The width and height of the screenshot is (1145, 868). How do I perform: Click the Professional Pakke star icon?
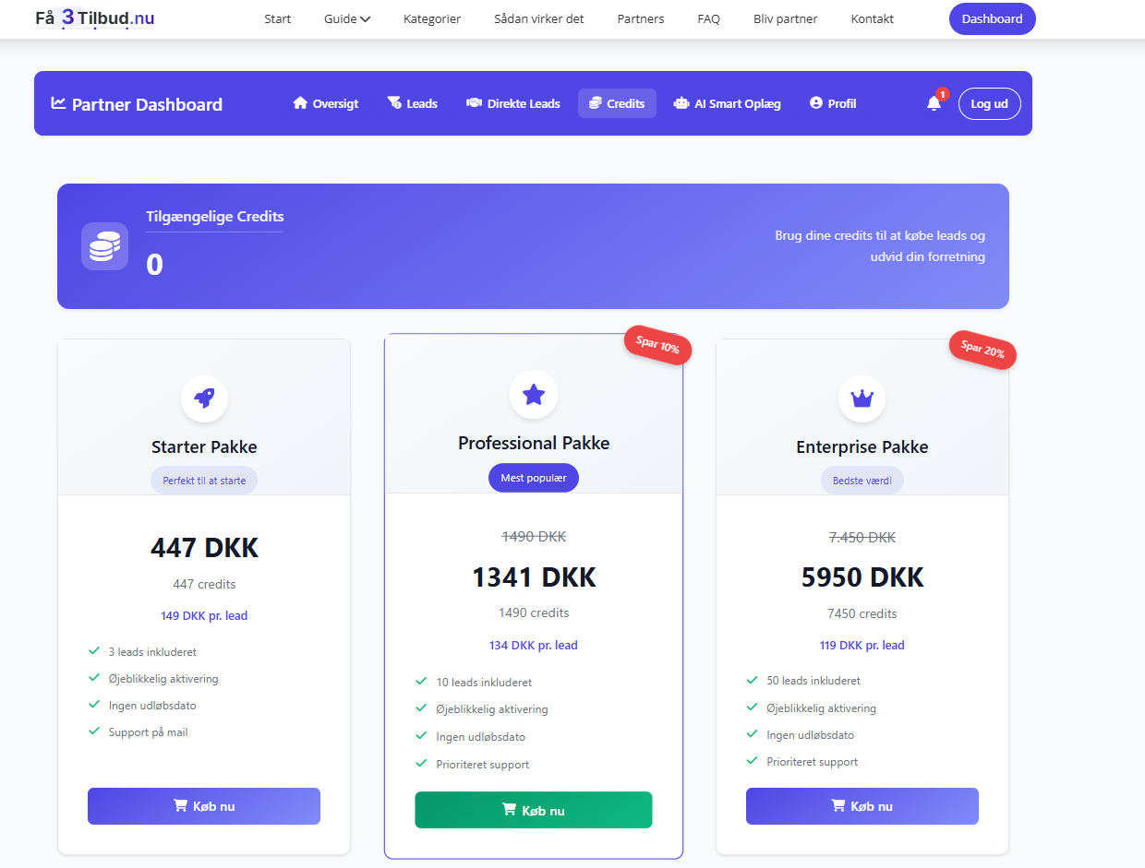coord(534,395)
